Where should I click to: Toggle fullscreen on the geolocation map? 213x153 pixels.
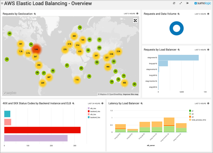click(135, 21)
